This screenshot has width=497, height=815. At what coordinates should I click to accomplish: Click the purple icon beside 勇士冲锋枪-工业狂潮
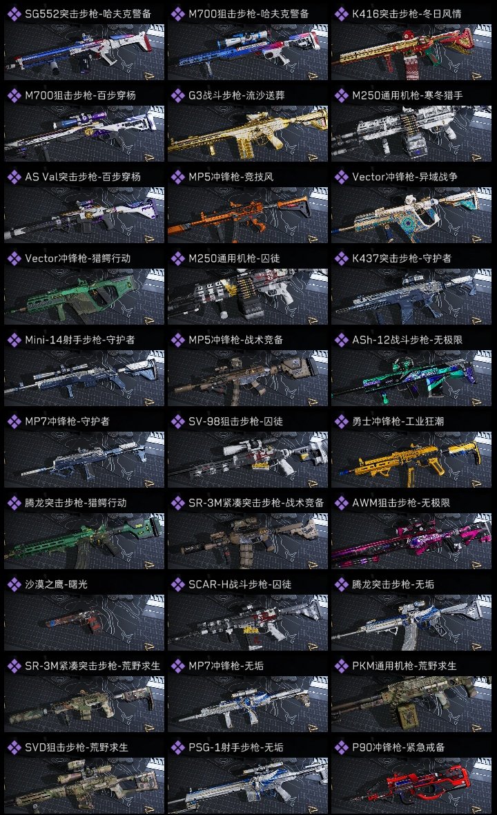click(x=341, y=421)
